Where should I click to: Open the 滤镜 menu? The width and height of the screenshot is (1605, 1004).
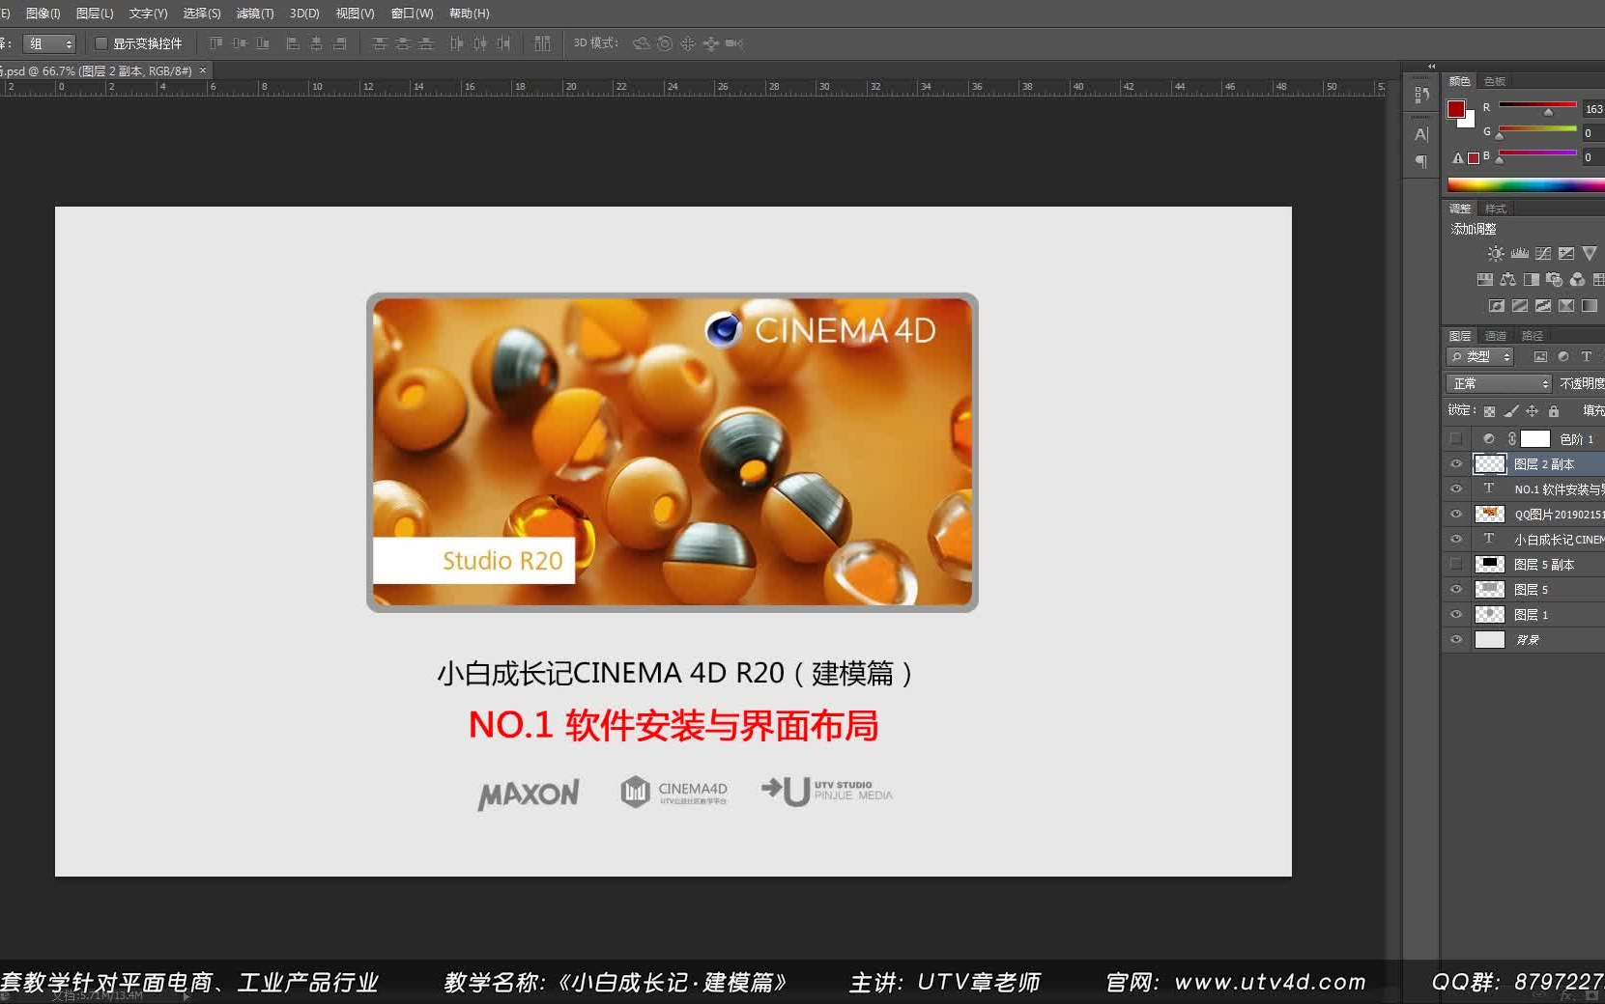pos(255,14)
